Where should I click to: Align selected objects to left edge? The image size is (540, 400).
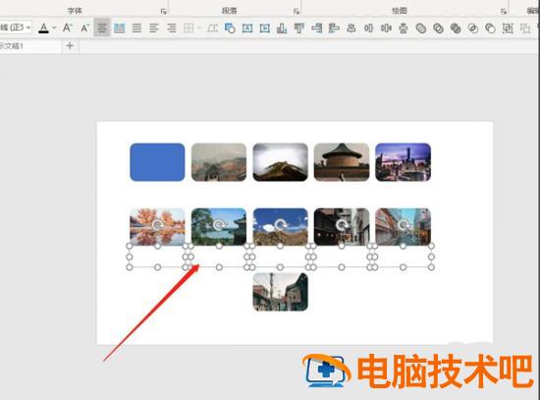tap(334, 28)
